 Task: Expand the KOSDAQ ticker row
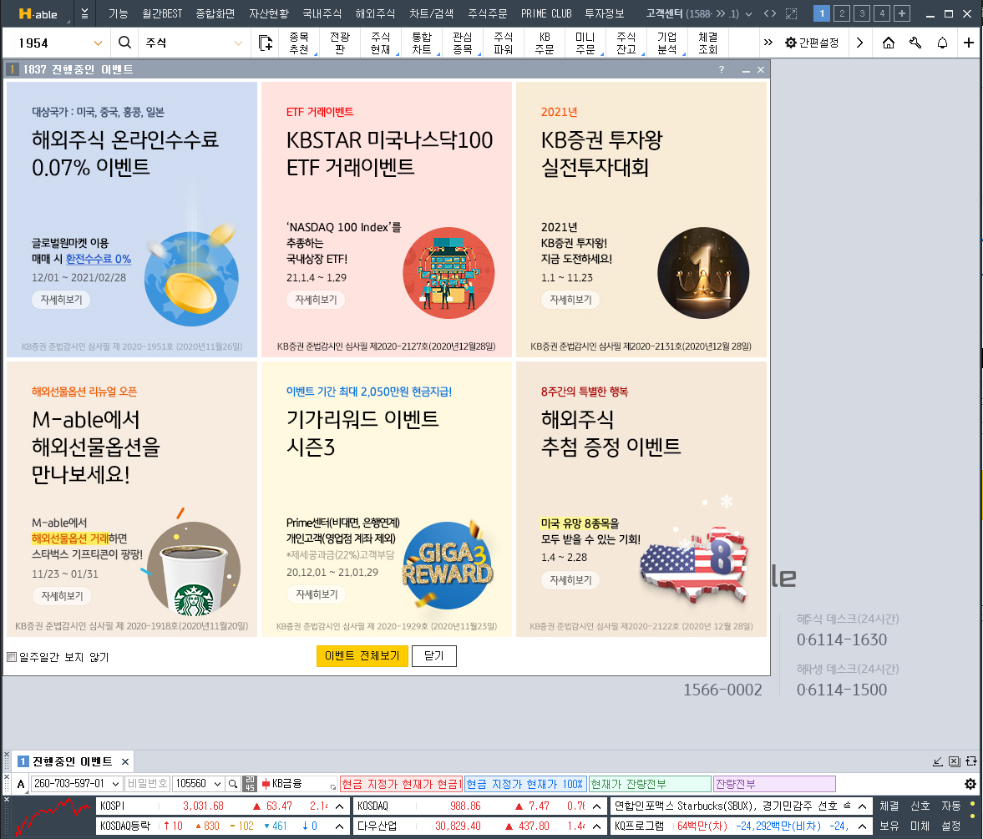(596, 806)
